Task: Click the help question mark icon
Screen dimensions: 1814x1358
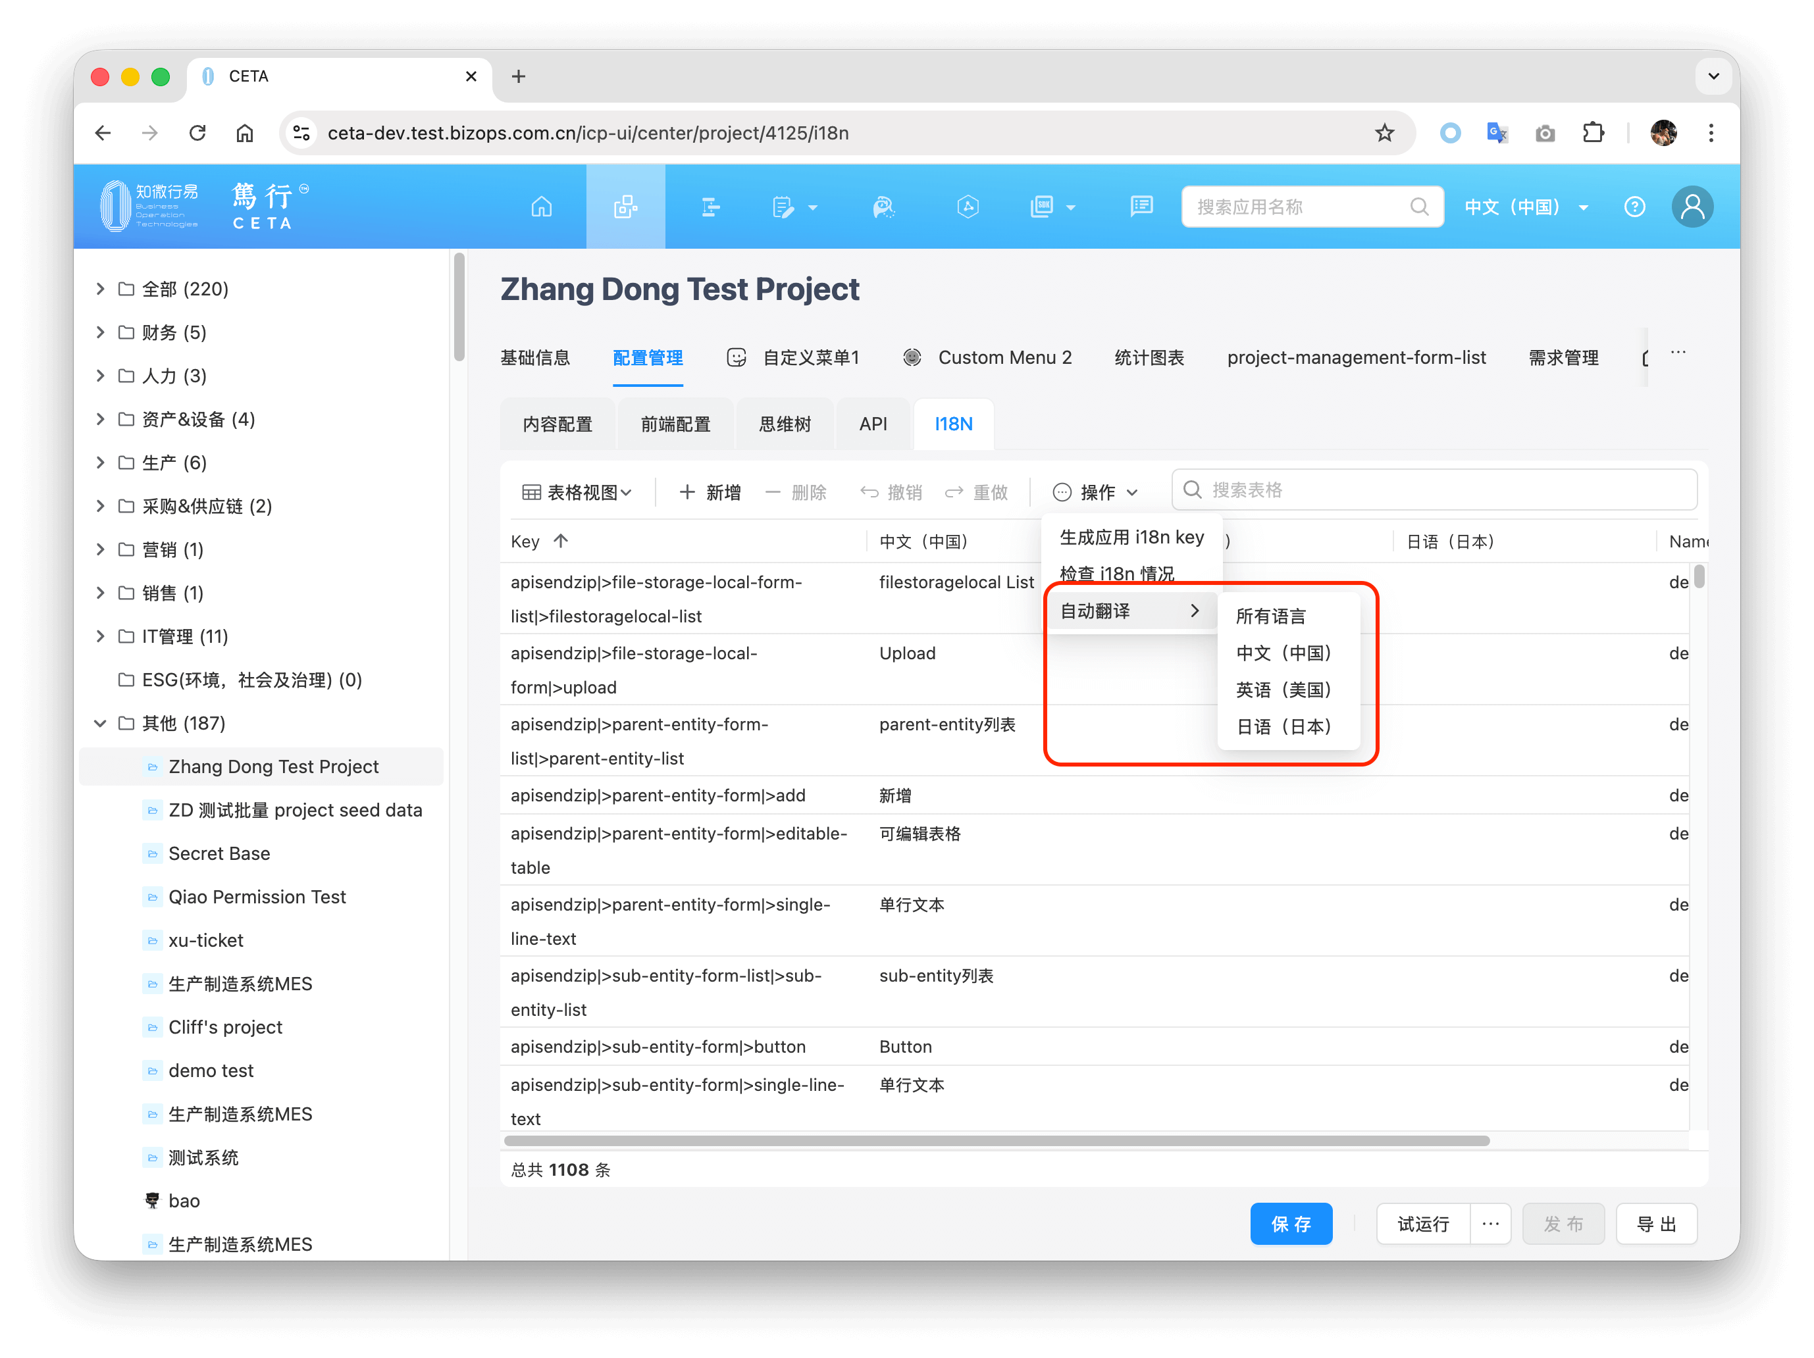Action: point(1634,207)
